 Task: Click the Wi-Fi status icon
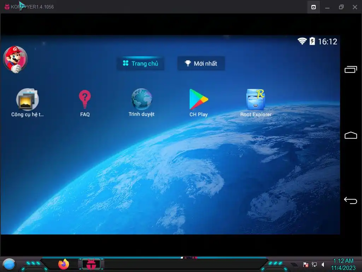[302, 41]
